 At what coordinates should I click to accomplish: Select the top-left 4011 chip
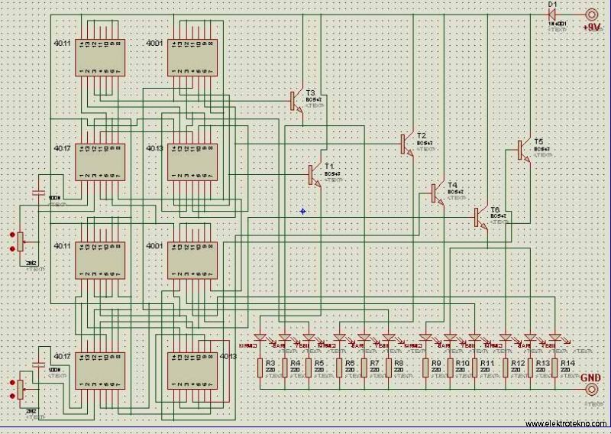100,58
